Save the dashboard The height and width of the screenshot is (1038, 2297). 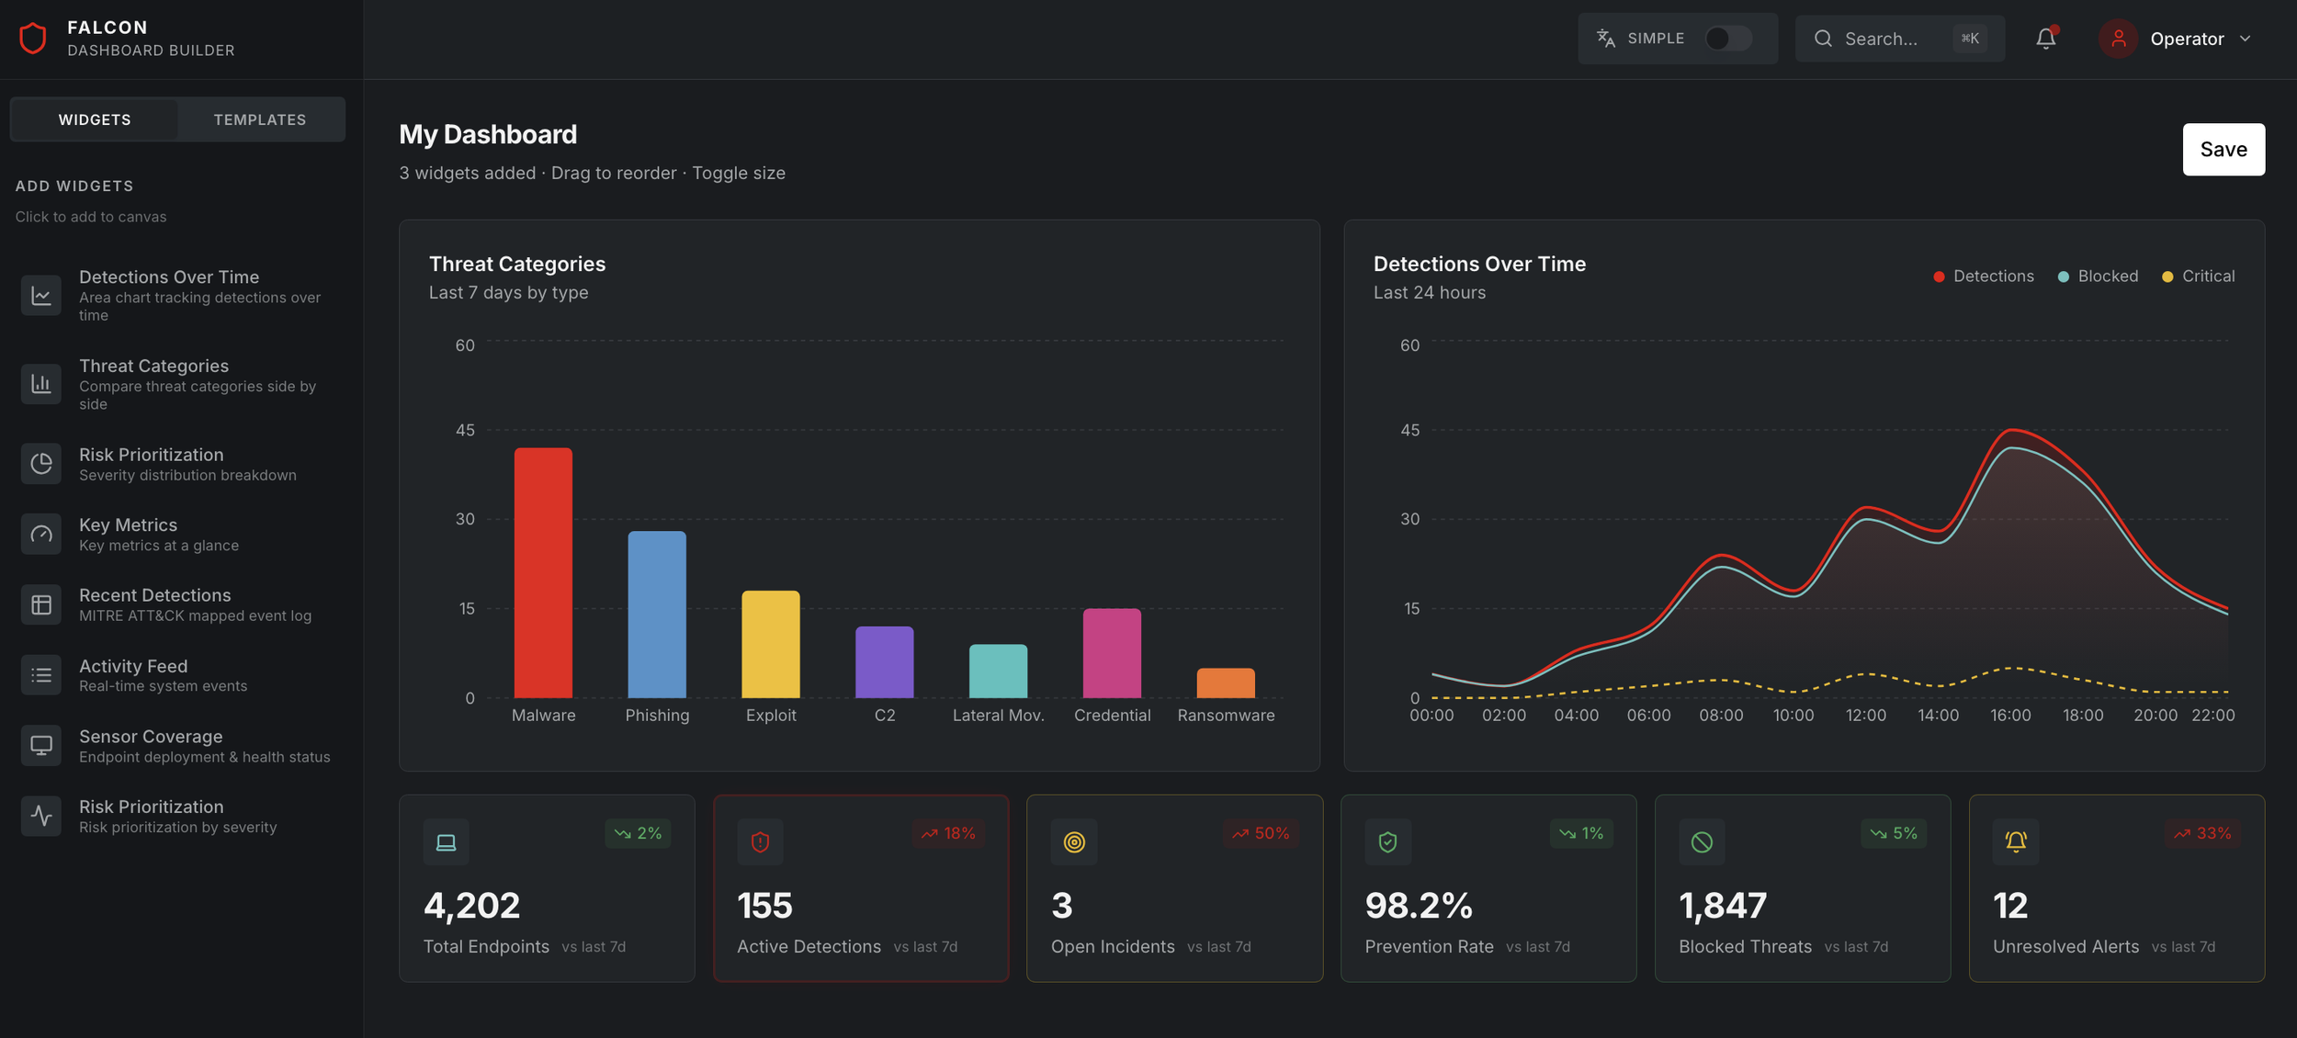tap(2223, 150)
